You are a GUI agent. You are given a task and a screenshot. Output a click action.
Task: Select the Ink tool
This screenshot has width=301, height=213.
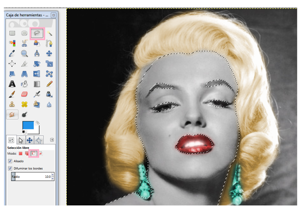[x=49, y=94]
